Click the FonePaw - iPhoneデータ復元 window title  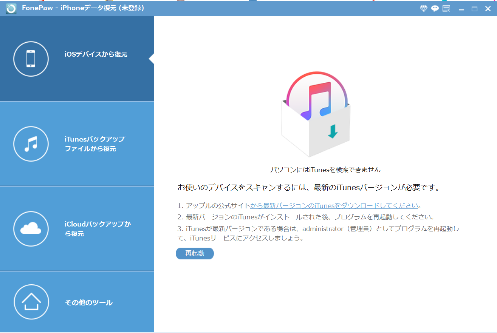click(x=83, y=8)
